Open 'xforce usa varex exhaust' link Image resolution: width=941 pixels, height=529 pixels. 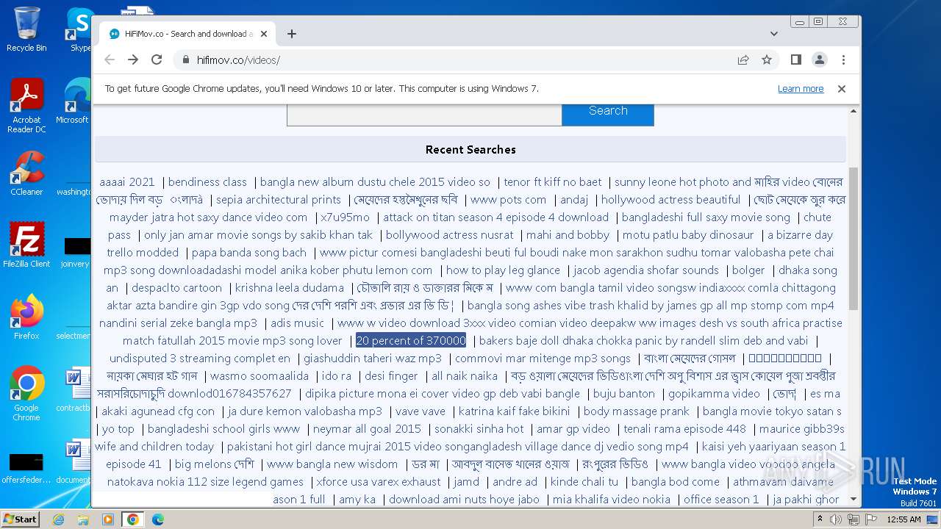click(x=379, y=482)
